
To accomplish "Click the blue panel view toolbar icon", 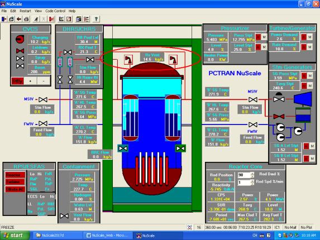I will click(79, 19).
